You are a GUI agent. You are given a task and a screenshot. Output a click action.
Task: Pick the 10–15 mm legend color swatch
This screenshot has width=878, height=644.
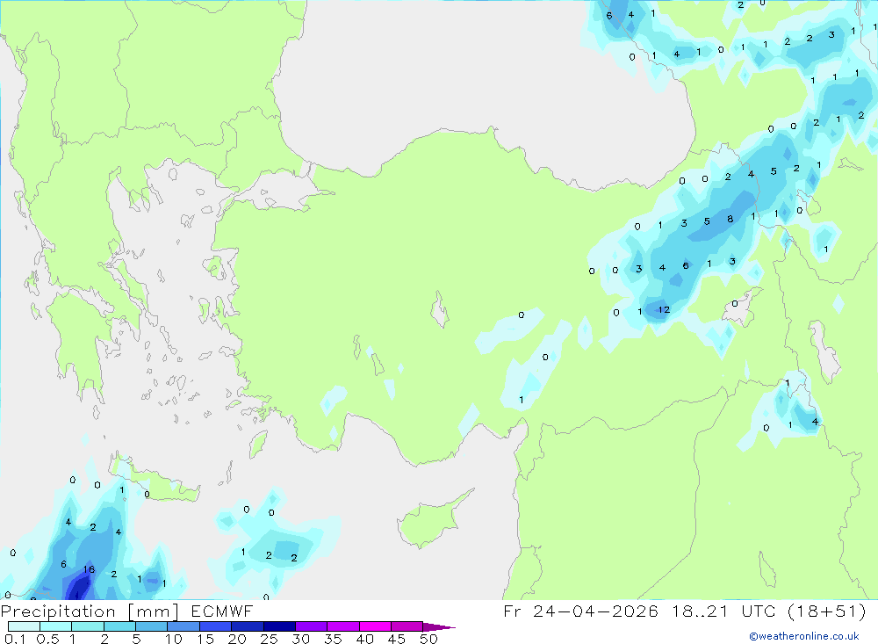pyautogui.click(x=184, y=626)
